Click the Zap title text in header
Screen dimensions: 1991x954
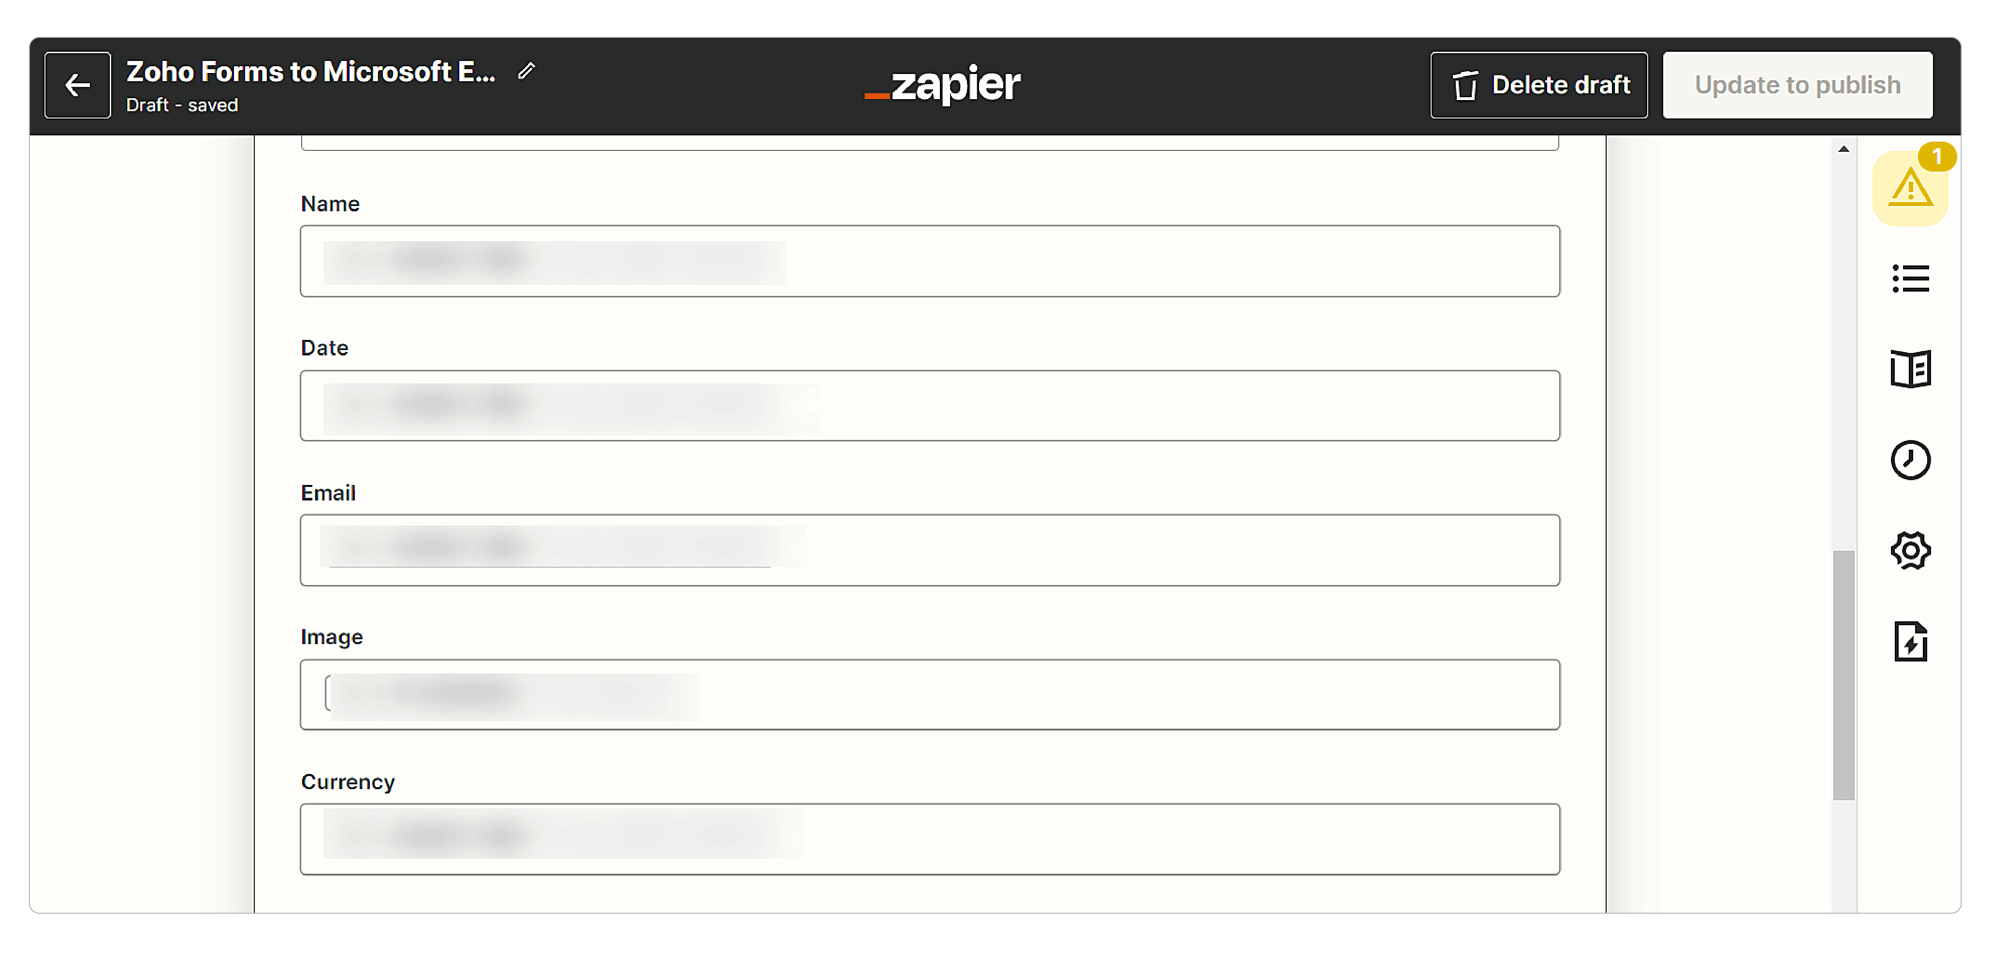311,72
